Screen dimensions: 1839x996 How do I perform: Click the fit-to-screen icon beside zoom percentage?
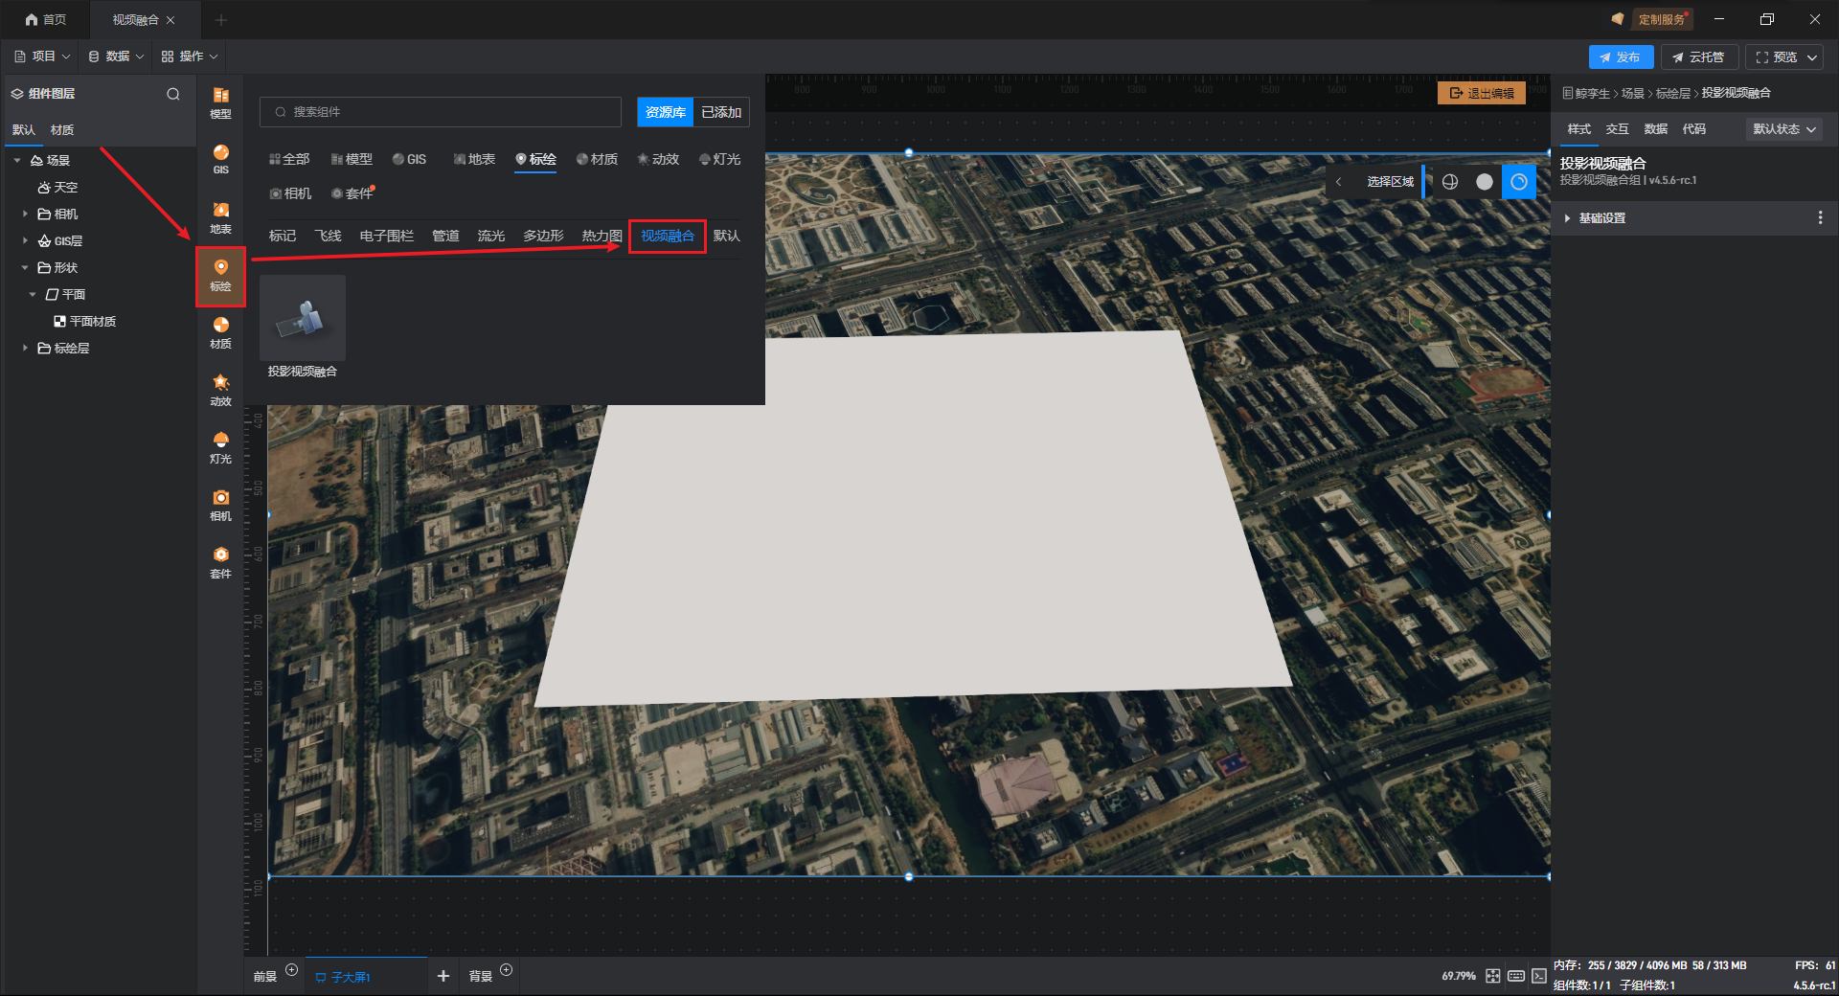[1492, 976]
